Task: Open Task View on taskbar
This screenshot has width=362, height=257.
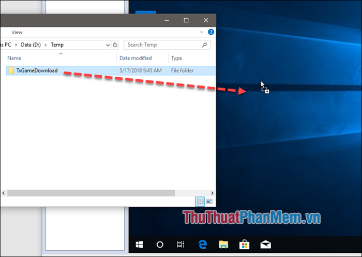Action: [x=180, y=245]
